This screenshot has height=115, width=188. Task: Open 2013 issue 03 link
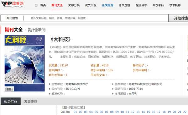click(x=86, y=112)
